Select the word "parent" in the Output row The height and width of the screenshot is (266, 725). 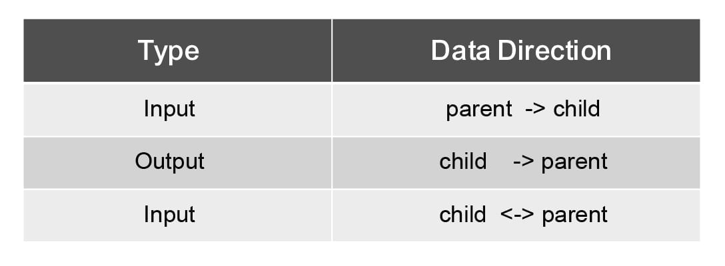[574, 162]
